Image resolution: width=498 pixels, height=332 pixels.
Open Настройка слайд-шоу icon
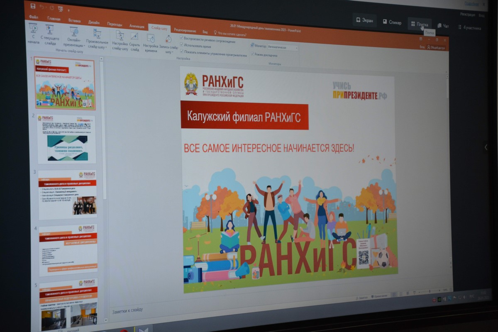[120, 35]
